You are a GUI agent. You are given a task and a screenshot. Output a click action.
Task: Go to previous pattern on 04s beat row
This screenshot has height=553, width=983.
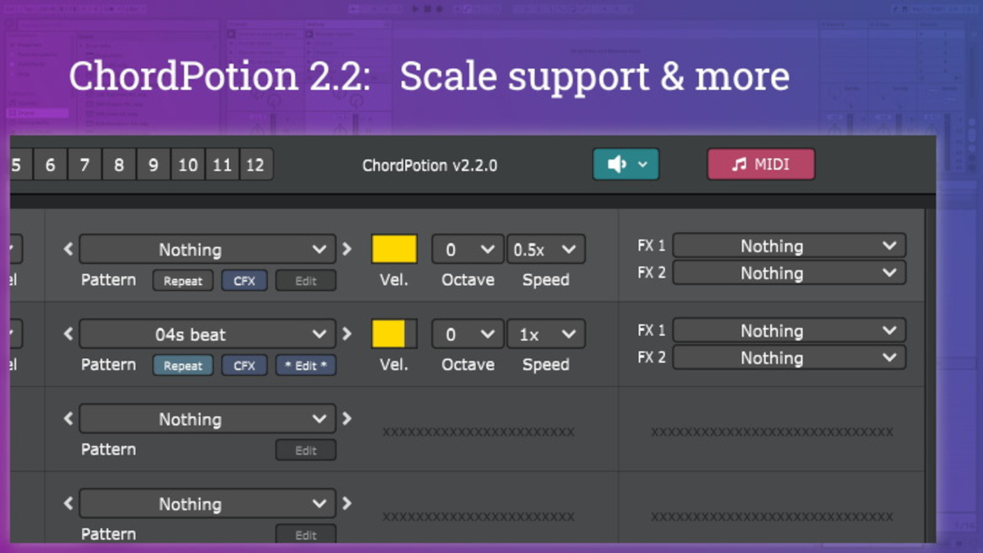(69, 334)
